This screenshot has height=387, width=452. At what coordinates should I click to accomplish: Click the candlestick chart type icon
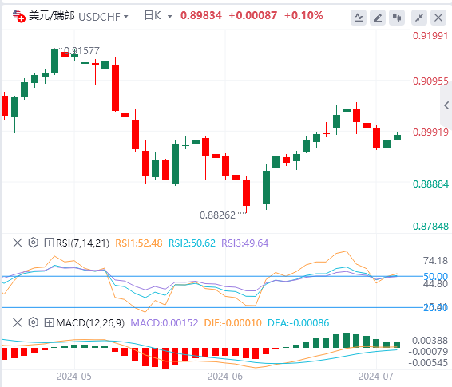click(397, 18)
